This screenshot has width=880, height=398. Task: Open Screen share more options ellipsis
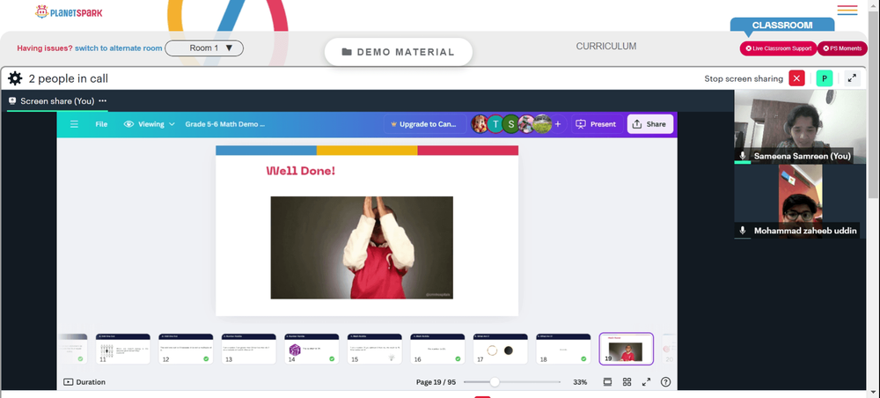(103, 101)
